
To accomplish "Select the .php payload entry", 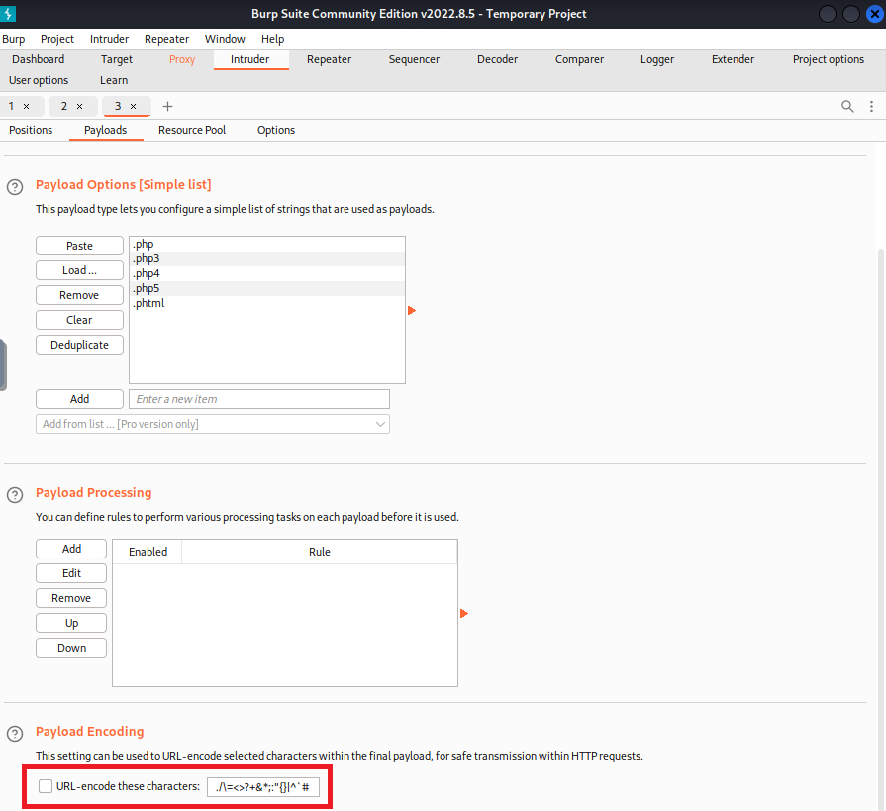I will coord(266,245).
